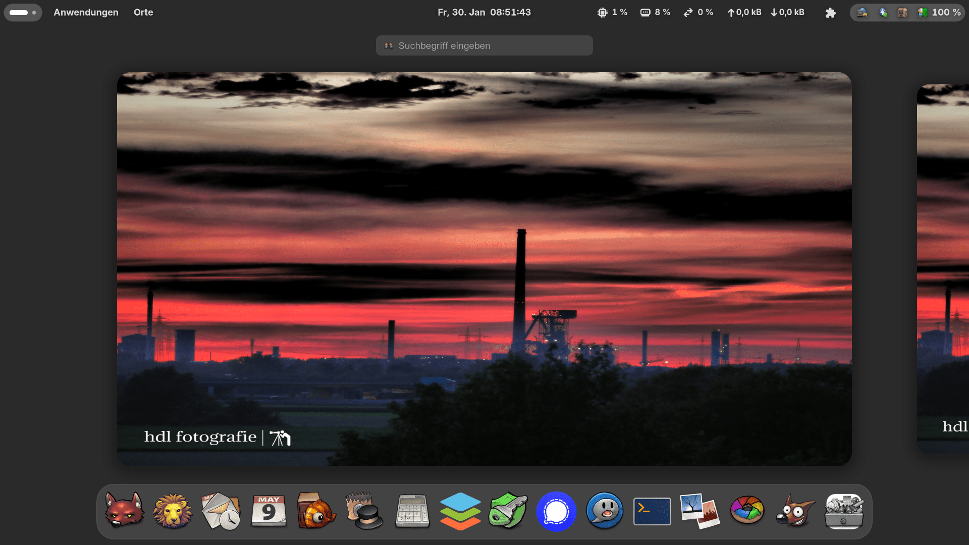Open the mail envelope with clock app

pyautogui.click(x=221, y=511)
